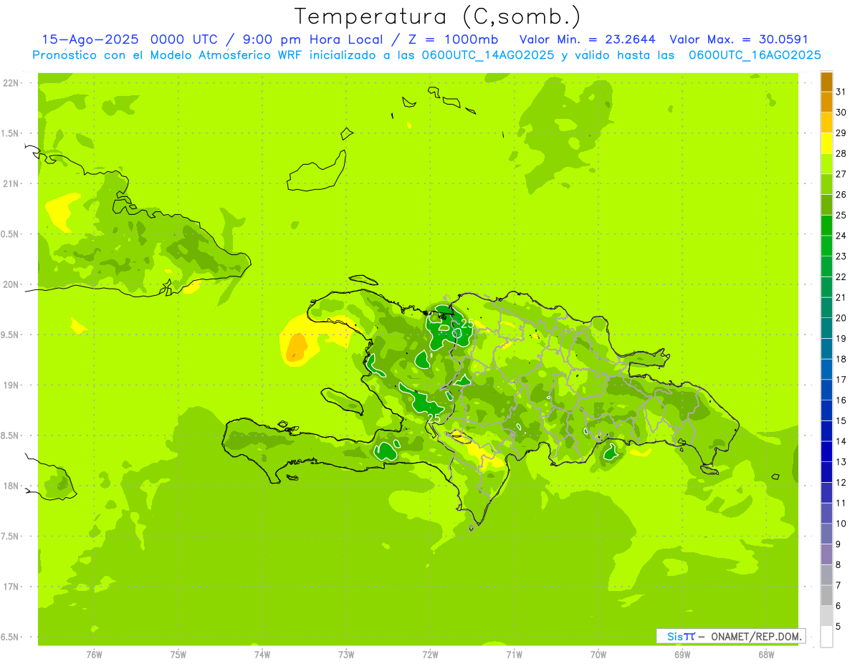Click the "21N" latitude axis label
This screenshot has height=664, width=860.
[x=11, y=184]
